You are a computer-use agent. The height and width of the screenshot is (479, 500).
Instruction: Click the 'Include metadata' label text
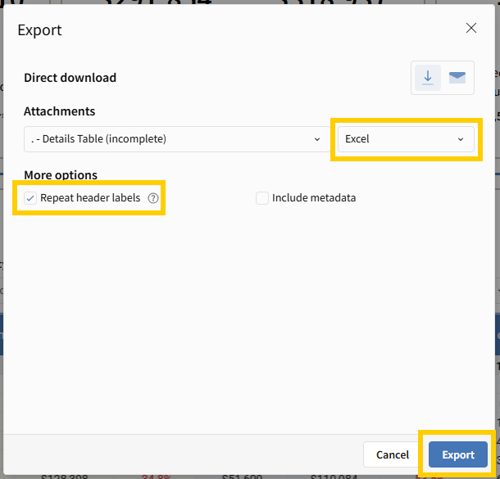[314, 198]
